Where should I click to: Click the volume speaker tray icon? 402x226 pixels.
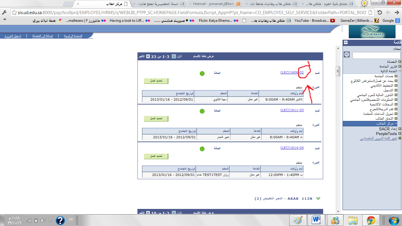[43, 220]
